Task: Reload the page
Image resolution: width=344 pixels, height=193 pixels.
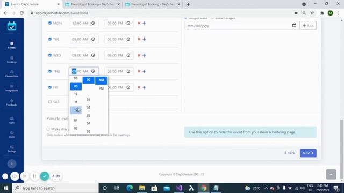Action: point(21,13)
